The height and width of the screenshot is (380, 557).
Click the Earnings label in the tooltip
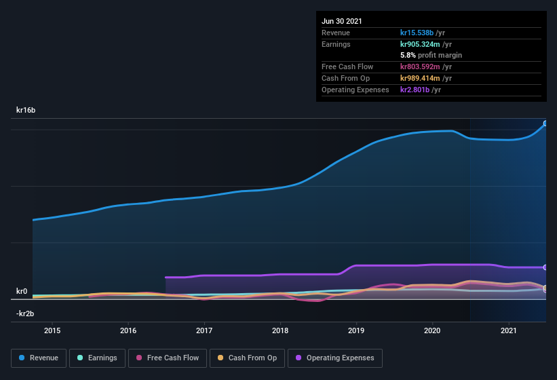pos(336,44)
